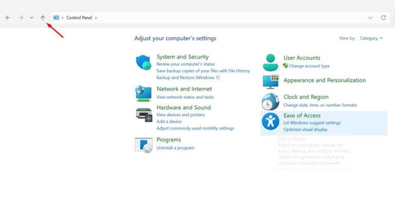Screen dimensions: 395x218
Task: Click shield icon beside Change account type
Action: 285,66
